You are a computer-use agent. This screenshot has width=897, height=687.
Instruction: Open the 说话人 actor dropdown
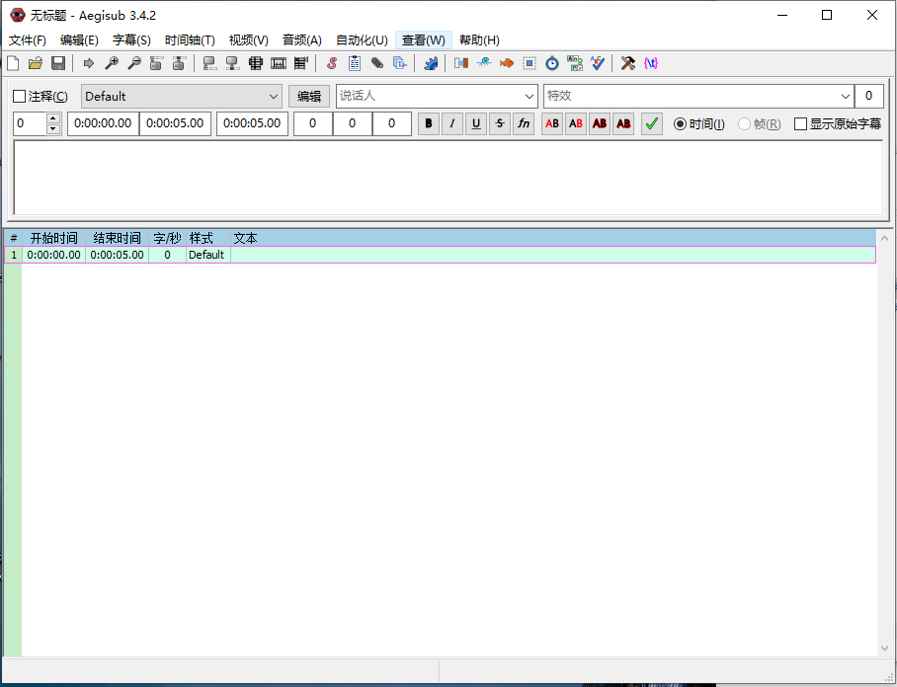point(530,97)
